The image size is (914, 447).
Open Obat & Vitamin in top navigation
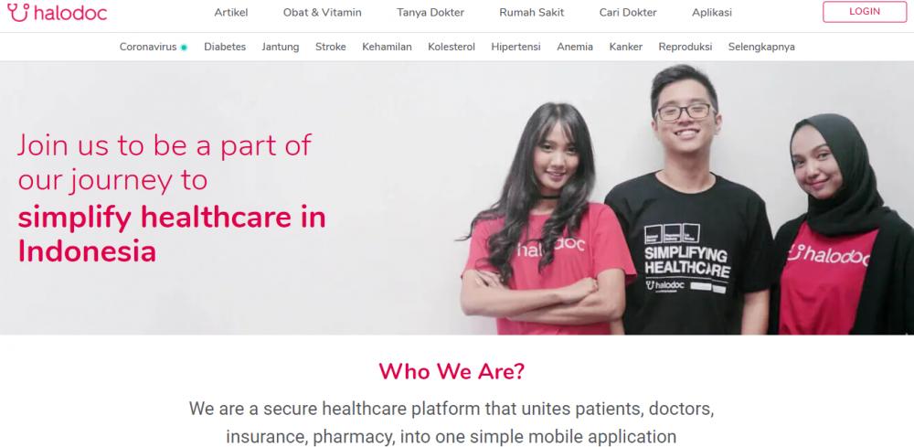point(323,12)
